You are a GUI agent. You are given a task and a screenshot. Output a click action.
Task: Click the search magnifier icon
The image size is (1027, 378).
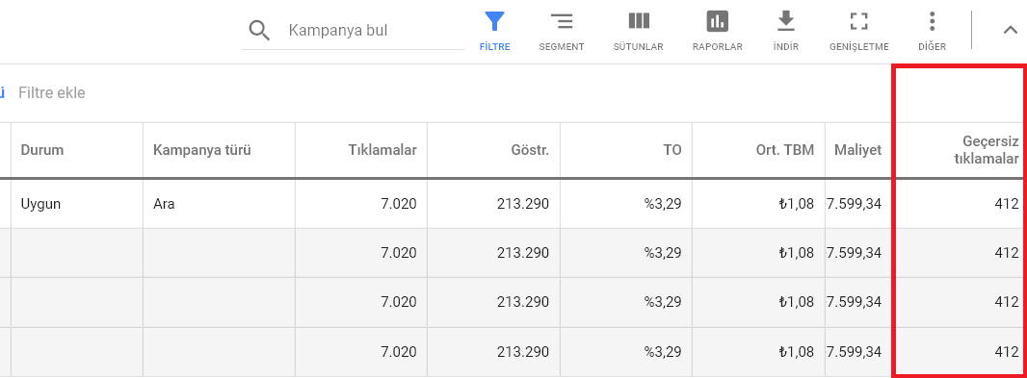coord(260,31)
